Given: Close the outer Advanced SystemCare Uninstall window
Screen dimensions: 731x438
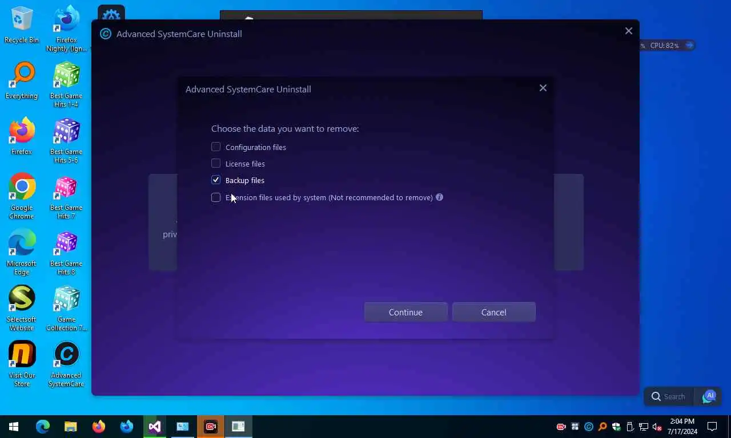Looking at the screenshot, I should coord(629,31).
